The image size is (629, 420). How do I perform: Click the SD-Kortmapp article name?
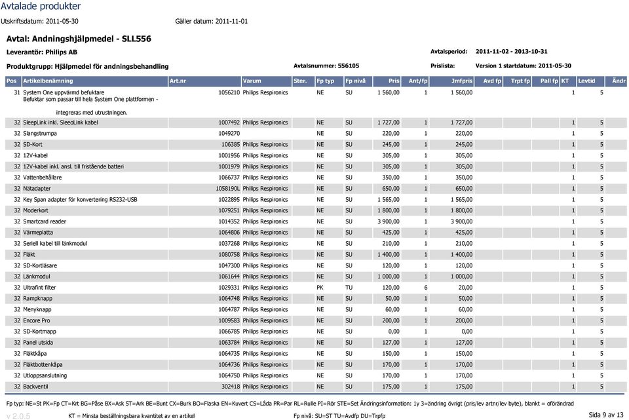40,332
